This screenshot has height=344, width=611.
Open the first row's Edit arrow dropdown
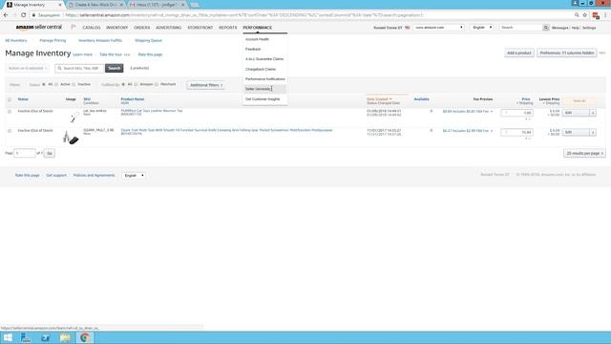[593, 113]
